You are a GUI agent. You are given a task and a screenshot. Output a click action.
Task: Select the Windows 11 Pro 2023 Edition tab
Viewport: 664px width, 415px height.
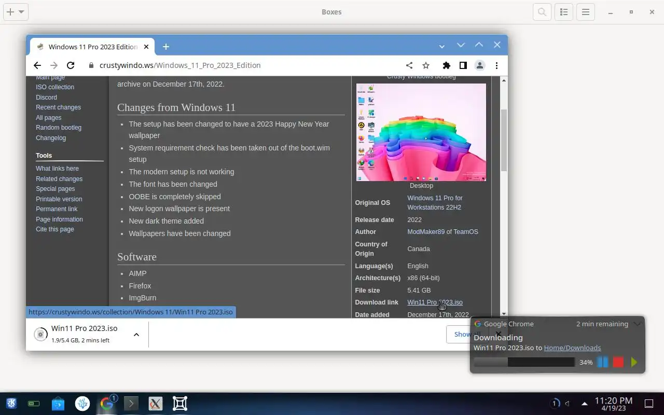click(93, 47)
